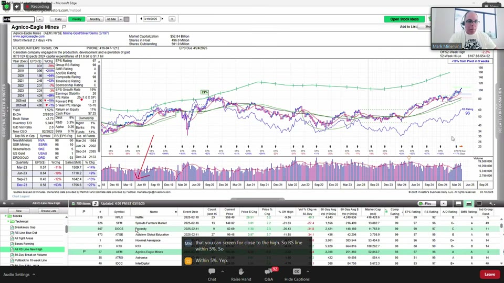Select the full-size list layout icon
Screen dimensions: 504x283
click(479, 203)
